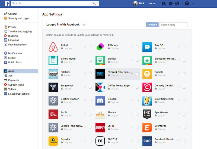
Task: Click the Search Apps field
Action: click(174, 25)
